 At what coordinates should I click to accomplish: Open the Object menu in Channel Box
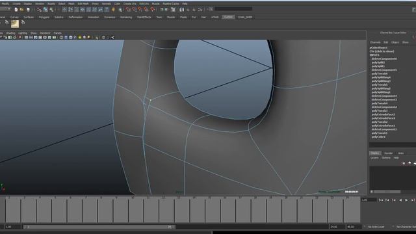pos(395,42)
